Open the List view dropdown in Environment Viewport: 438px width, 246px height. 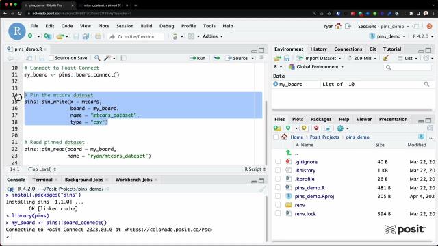click(x=408, y=58)
